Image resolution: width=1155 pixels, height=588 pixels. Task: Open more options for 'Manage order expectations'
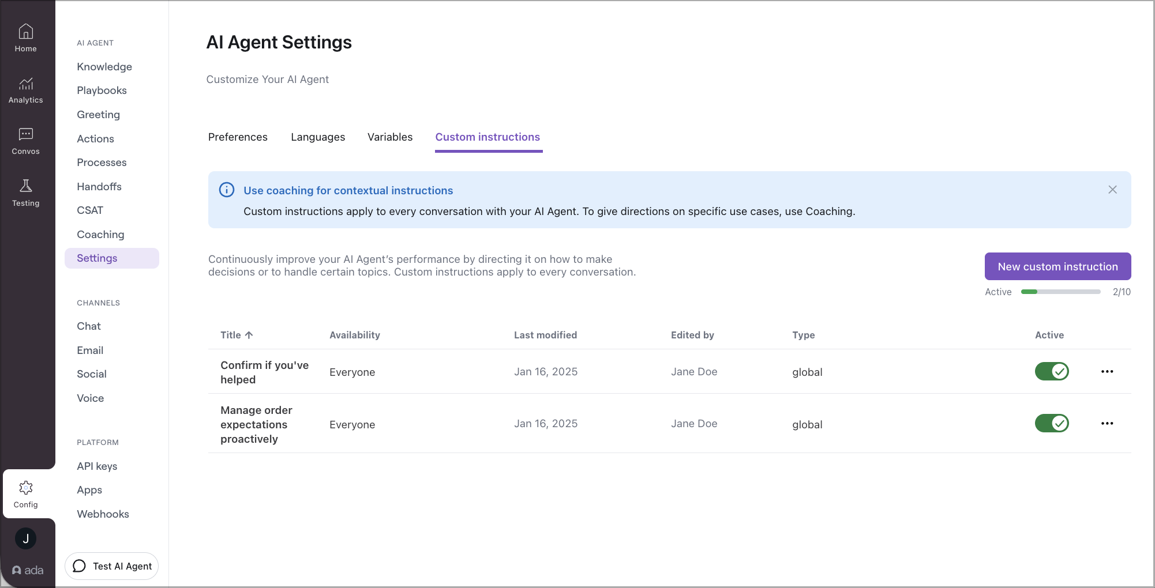(x=1107, y=423)
